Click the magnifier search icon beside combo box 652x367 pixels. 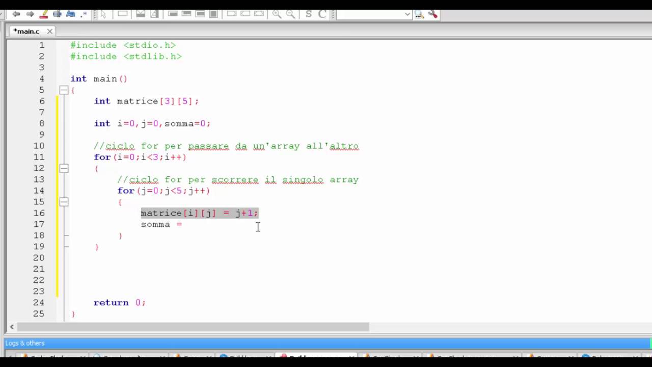419,14
